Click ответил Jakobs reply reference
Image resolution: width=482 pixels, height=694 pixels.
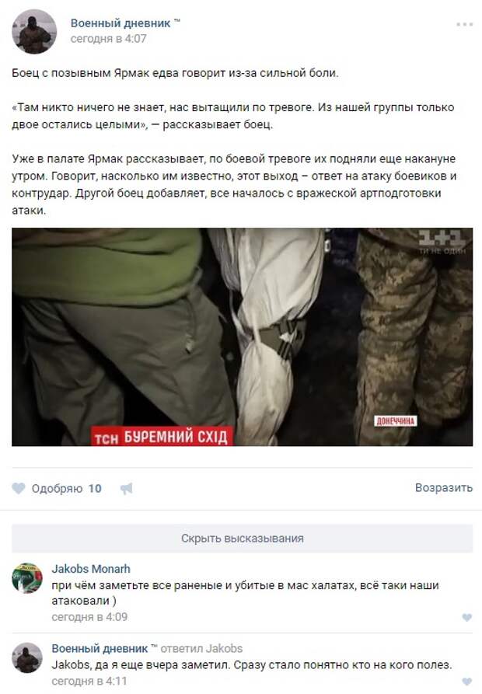pyautogui.click(x=201, y=648)
